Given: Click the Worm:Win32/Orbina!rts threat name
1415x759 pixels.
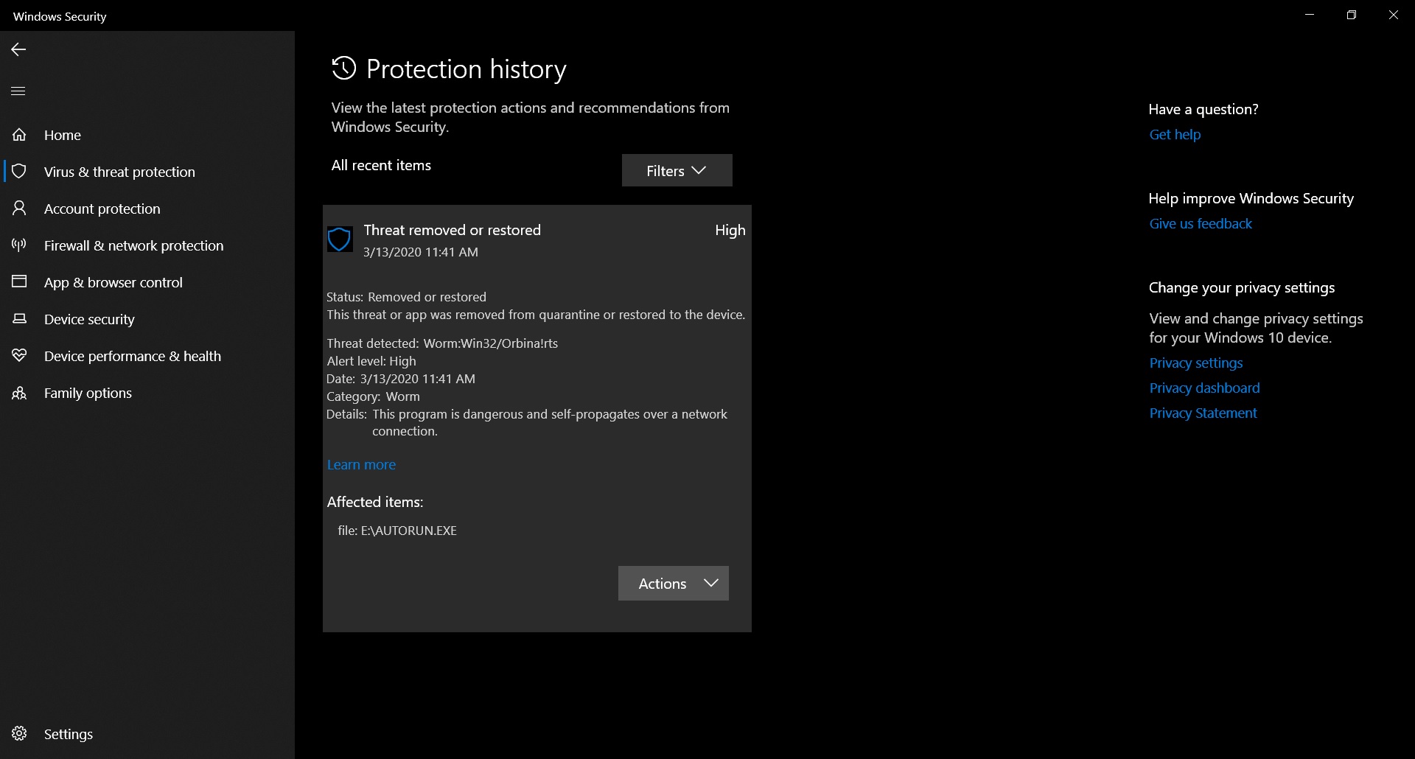Looking at the screenshot, I should pyautogui.click(x=490, y=343).
